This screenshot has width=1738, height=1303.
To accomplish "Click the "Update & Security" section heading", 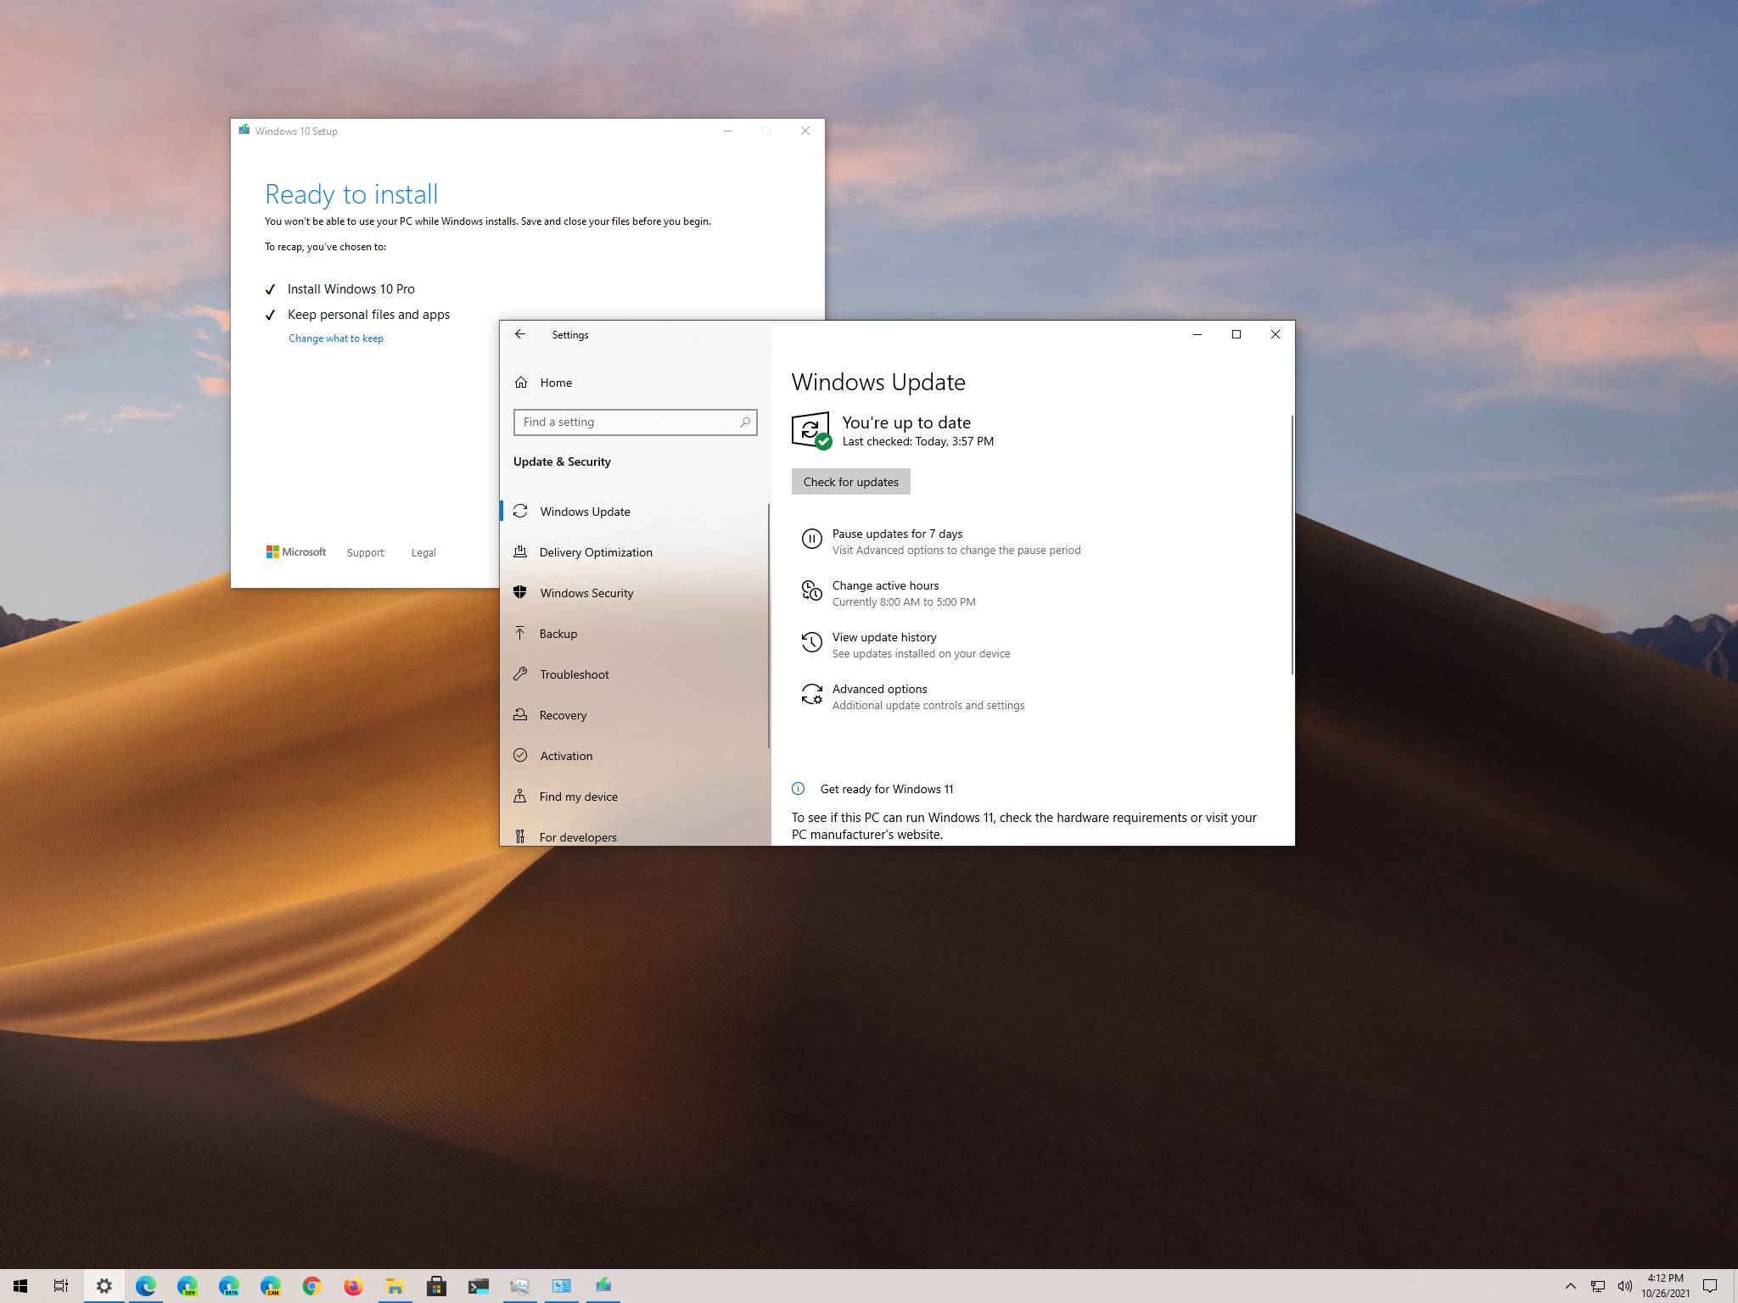I will click(x=562, y=461).
